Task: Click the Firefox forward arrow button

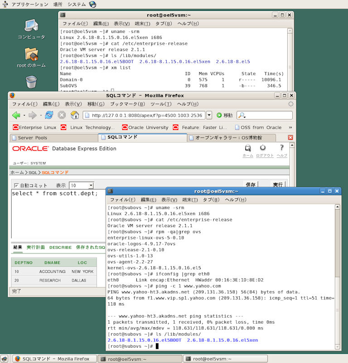Action: pos(33,115)
